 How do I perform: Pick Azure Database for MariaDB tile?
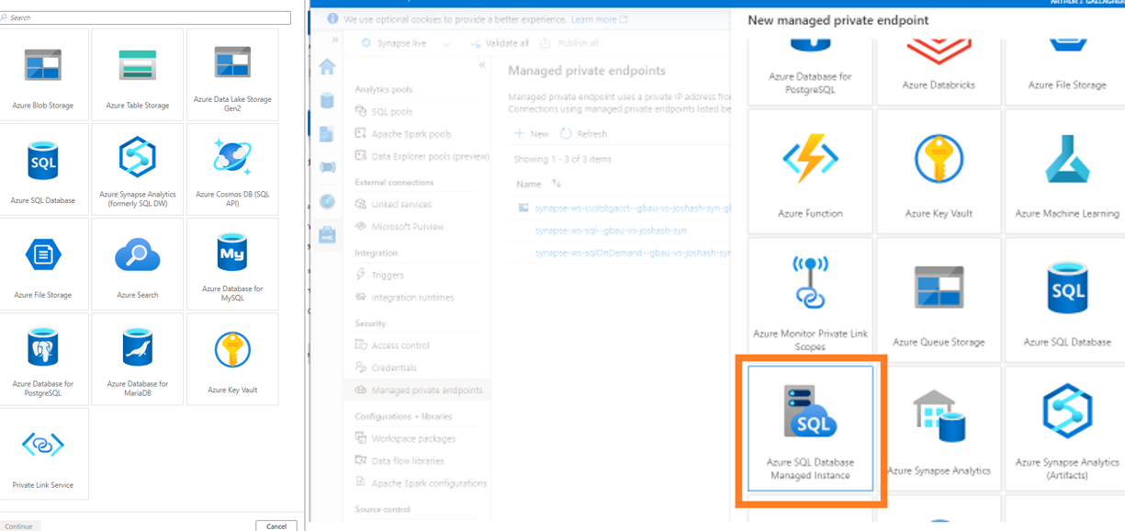pyautogui.click(x=138, y=359)
